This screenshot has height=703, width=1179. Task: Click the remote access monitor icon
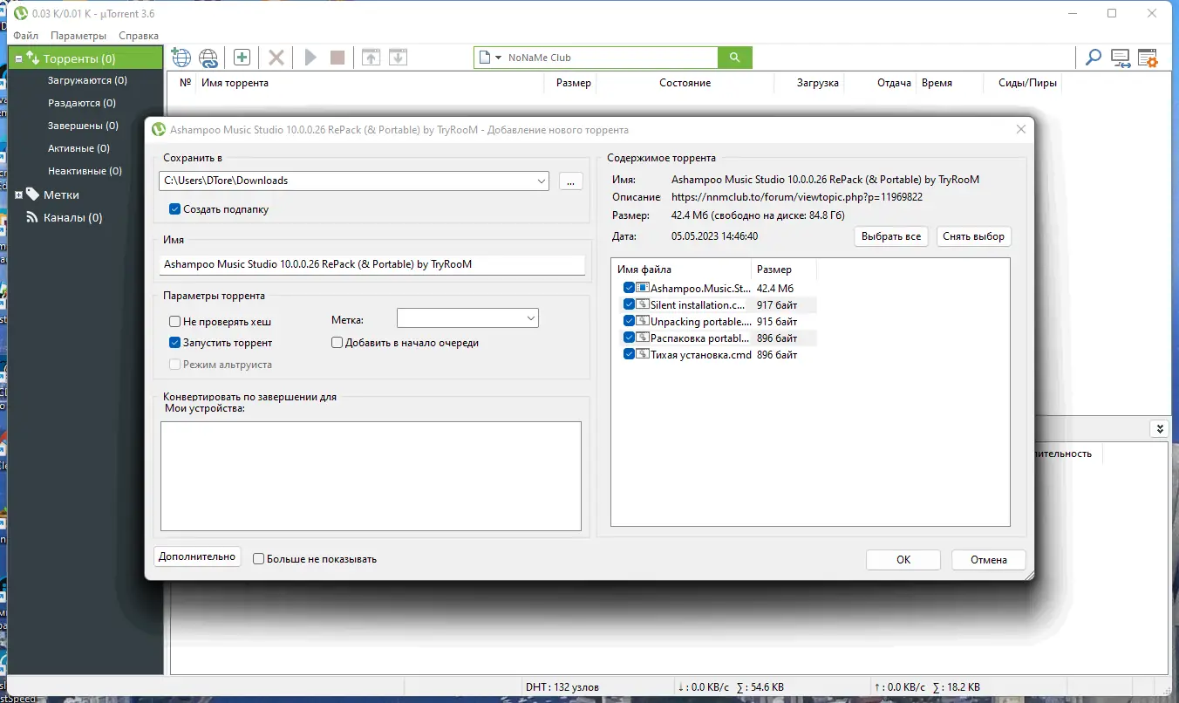tap(1121, 58)
